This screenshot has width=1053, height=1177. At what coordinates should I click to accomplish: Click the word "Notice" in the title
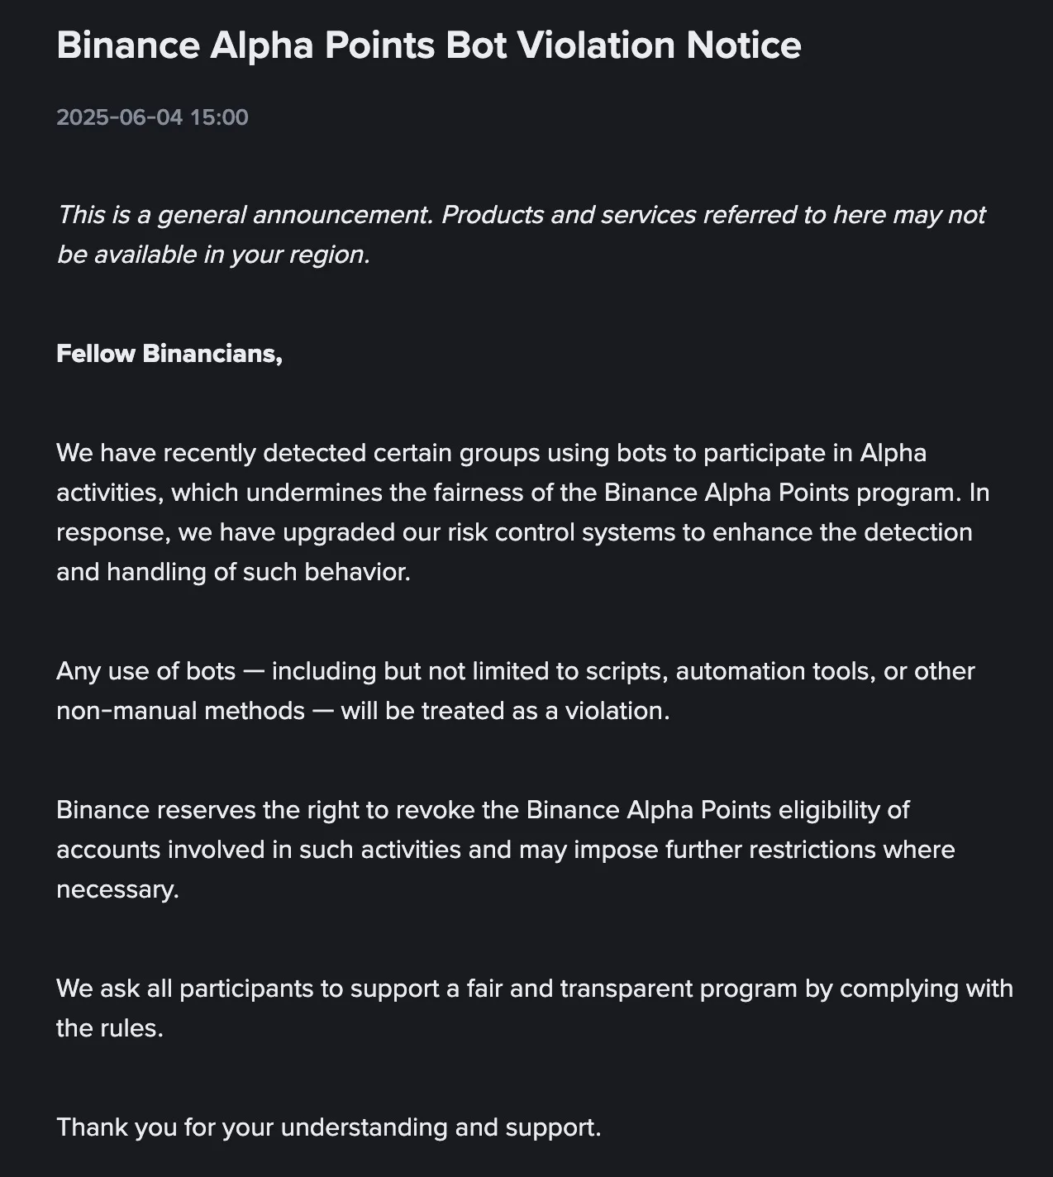[x=744, y=45]
